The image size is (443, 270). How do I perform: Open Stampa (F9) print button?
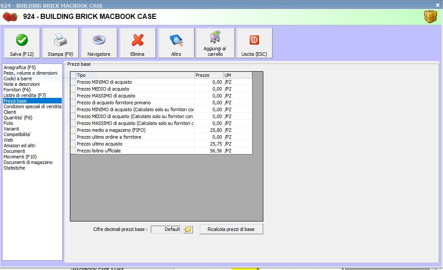(x=60, y=43)
